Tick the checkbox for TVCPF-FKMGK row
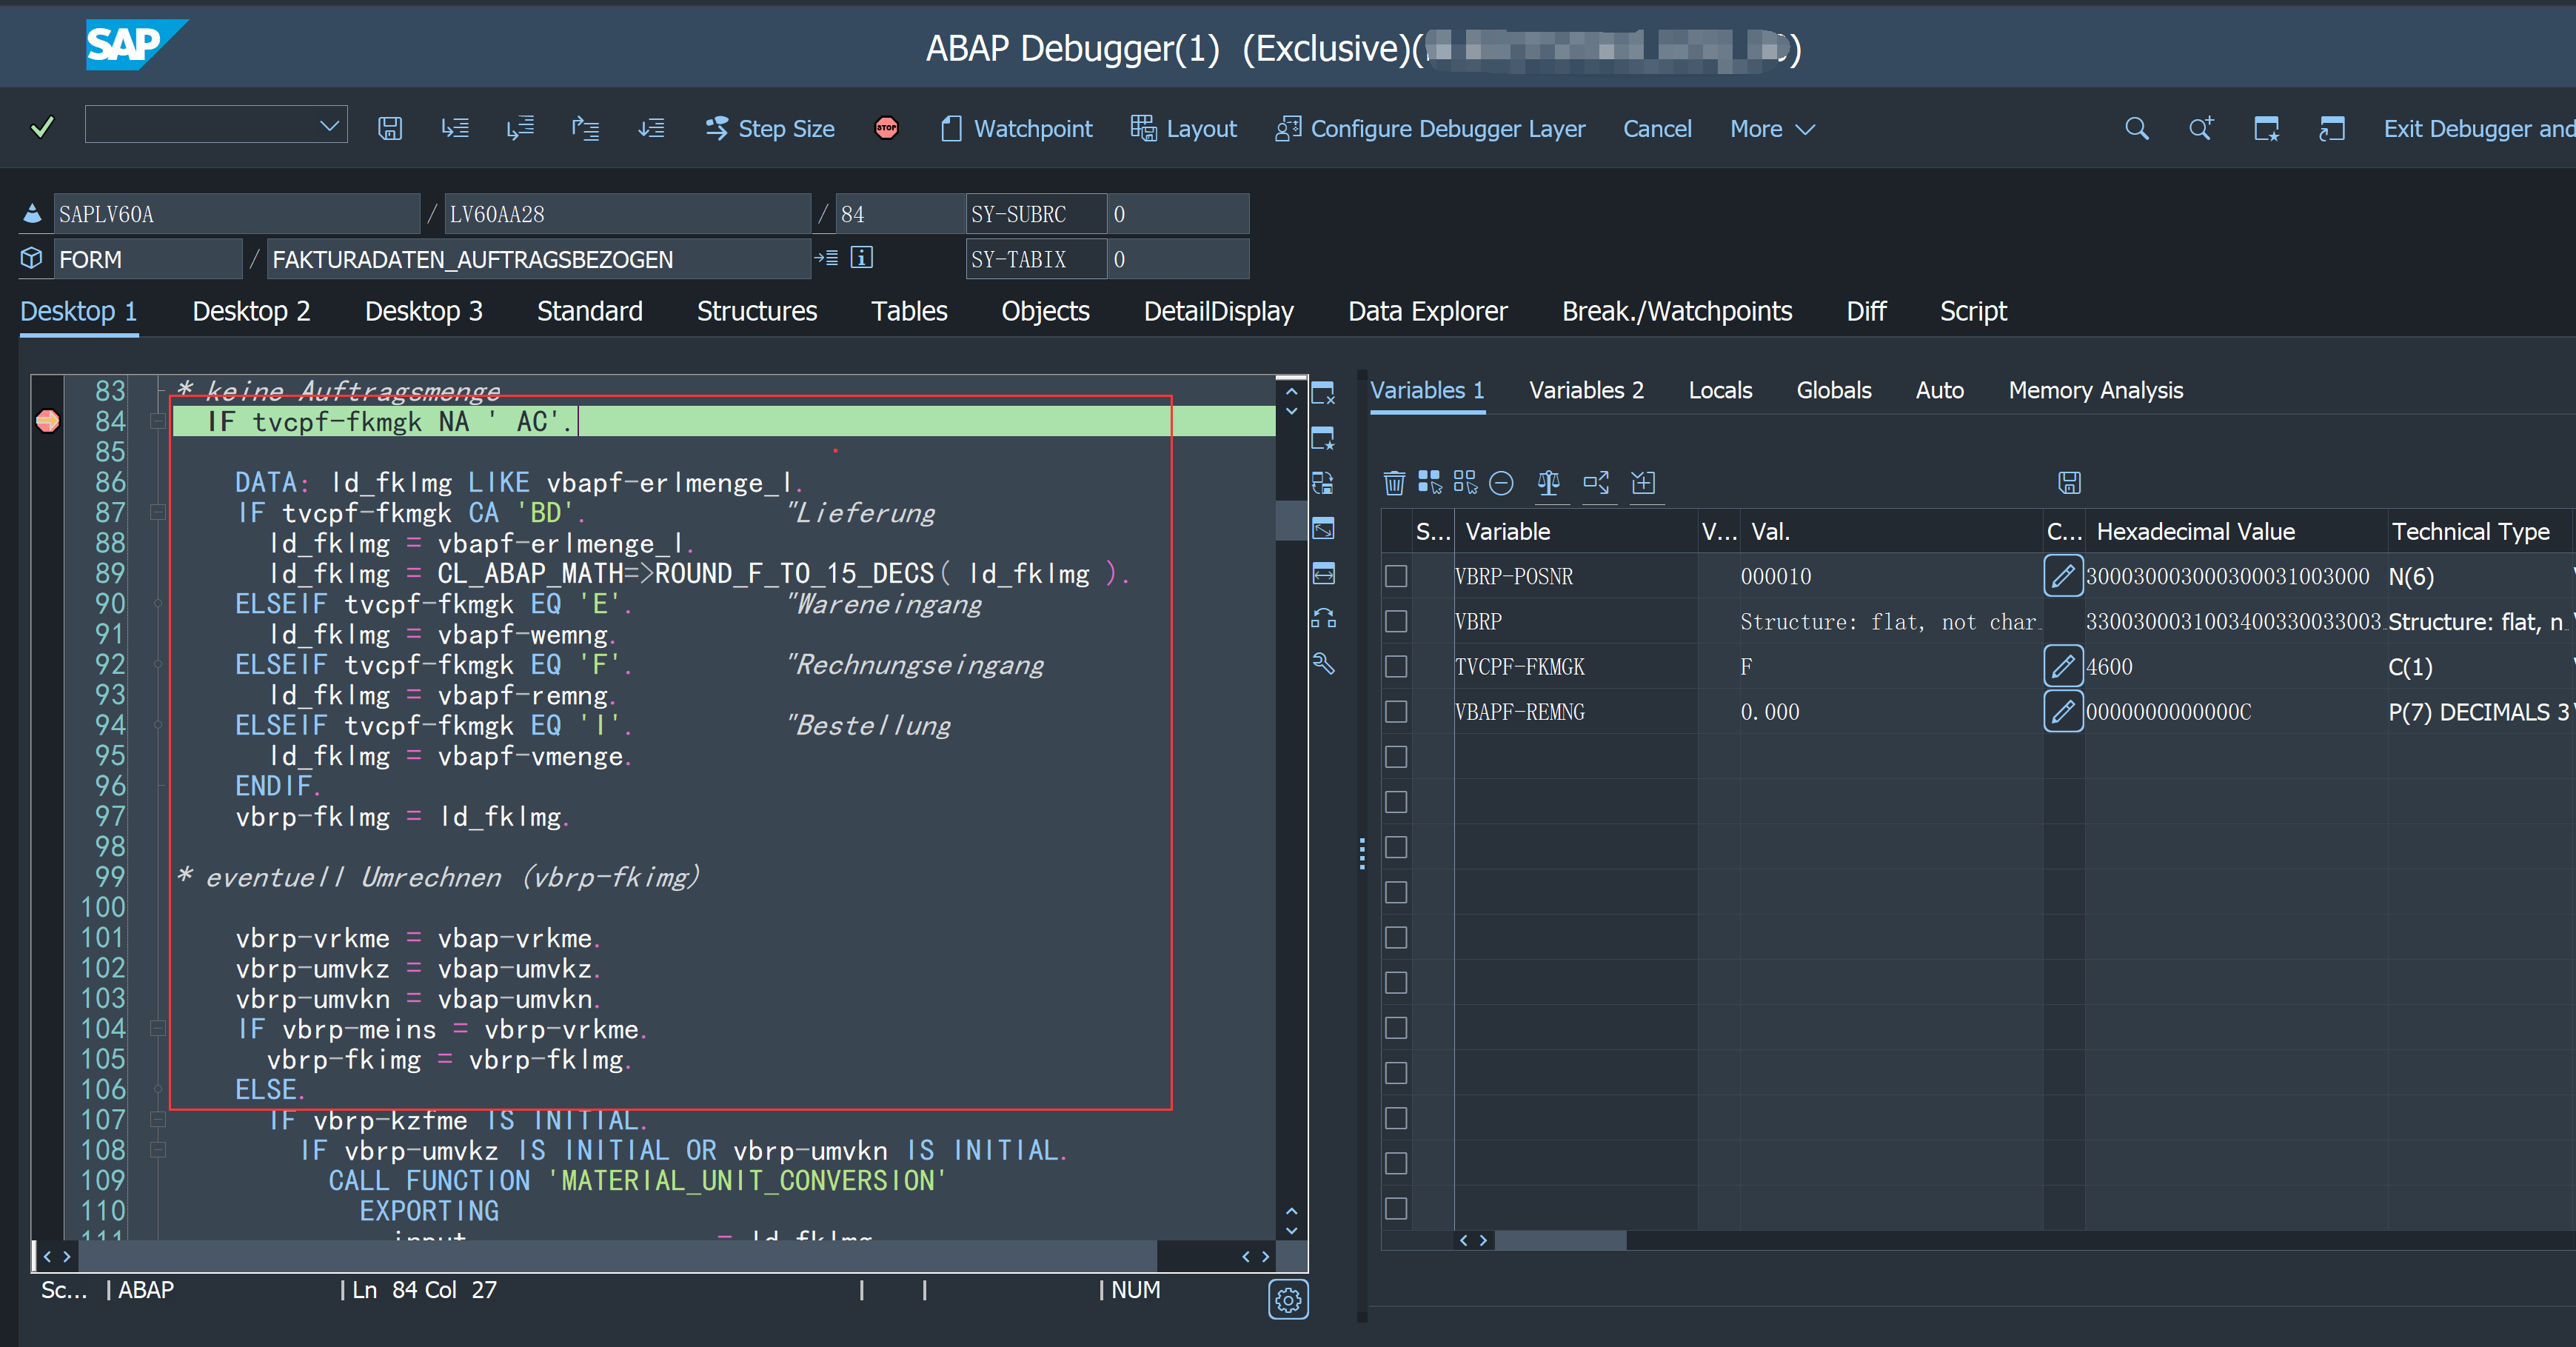The width and height of the screenshot is (2576, 1347). tap(1396, 667)
